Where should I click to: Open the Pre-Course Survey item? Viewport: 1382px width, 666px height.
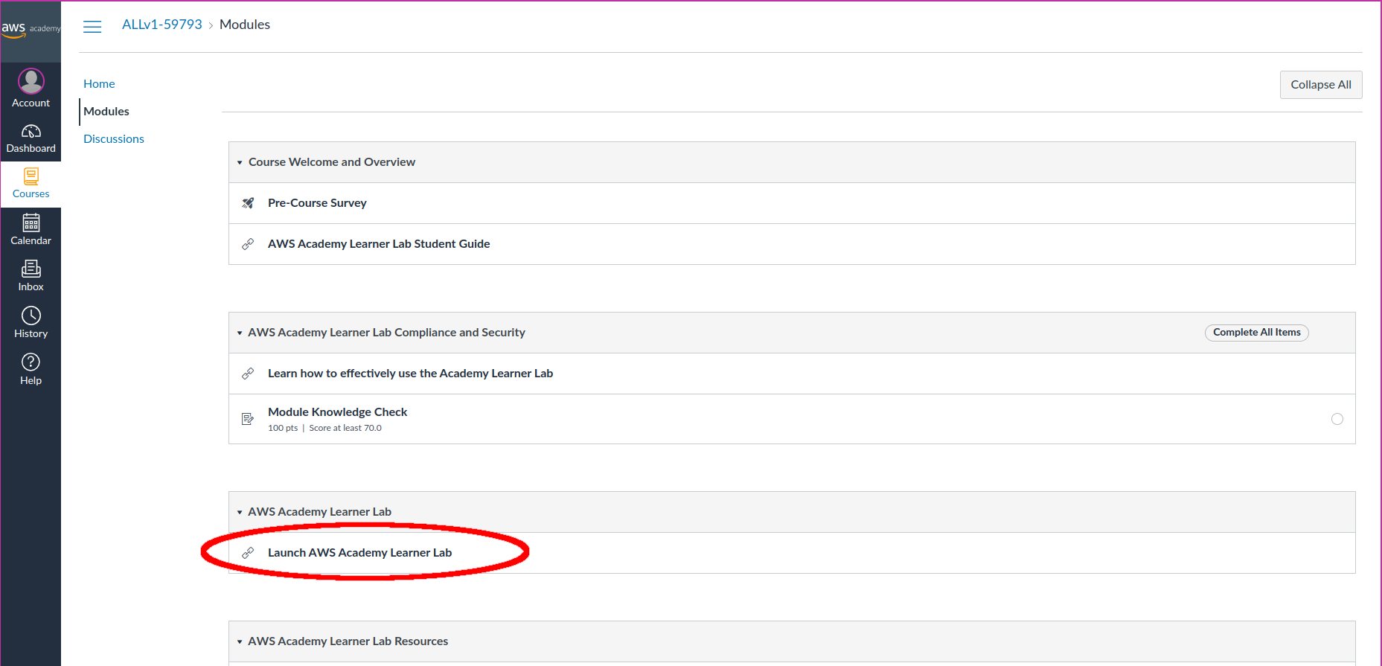(x=317, y=203)
